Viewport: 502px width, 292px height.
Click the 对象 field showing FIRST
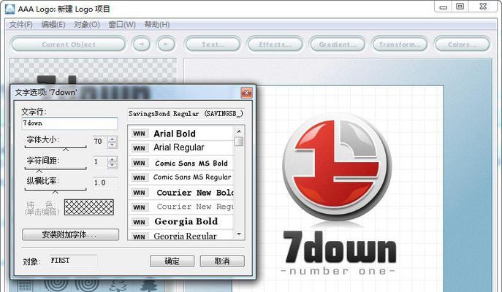pyautogui.click(x=73, y=261)
